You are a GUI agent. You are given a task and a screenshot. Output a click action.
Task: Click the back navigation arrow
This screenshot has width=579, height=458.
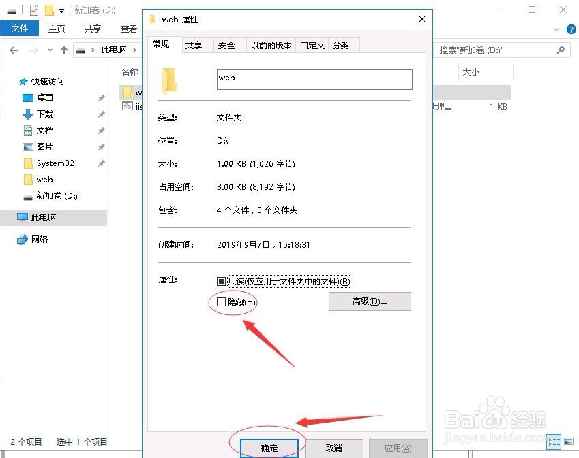(13, 50)
